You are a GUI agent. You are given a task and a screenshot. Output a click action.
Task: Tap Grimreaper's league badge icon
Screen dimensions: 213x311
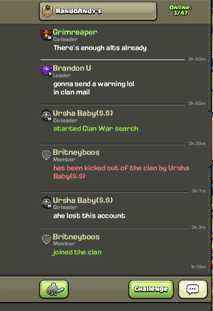(x=46, y=35)
